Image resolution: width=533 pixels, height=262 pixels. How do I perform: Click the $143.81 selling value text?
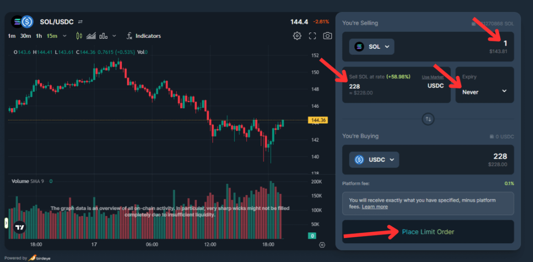[x=499, y=51]
